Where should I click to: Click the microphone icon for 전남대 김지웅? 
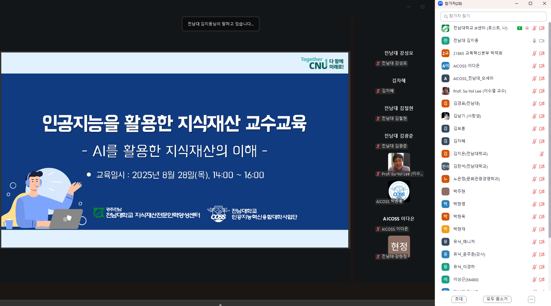pos(534,41)
